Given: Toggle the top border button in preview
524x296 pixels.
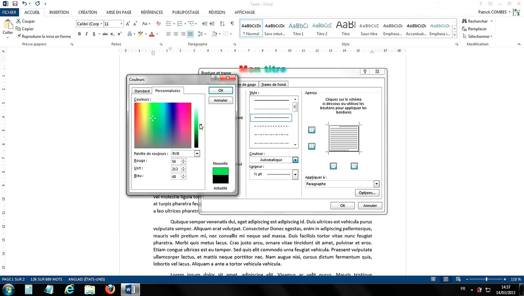Looking at the screenshot, I should [312, 130].
